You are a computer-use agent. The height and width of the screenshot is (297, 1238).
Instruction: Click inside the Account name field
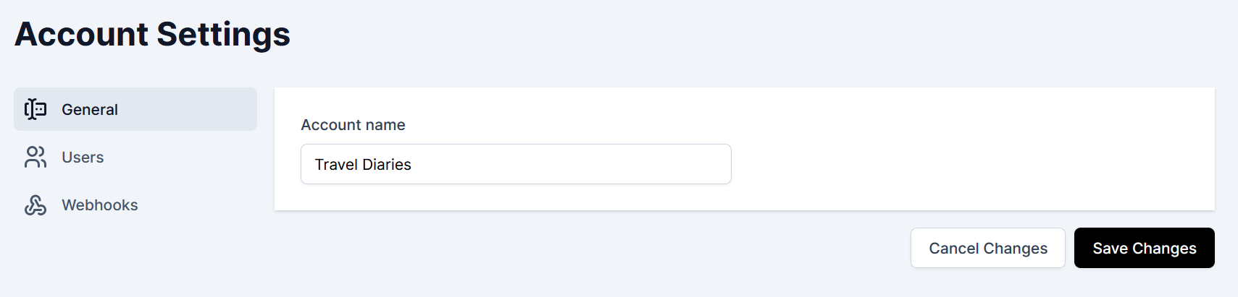click(516, 164)
